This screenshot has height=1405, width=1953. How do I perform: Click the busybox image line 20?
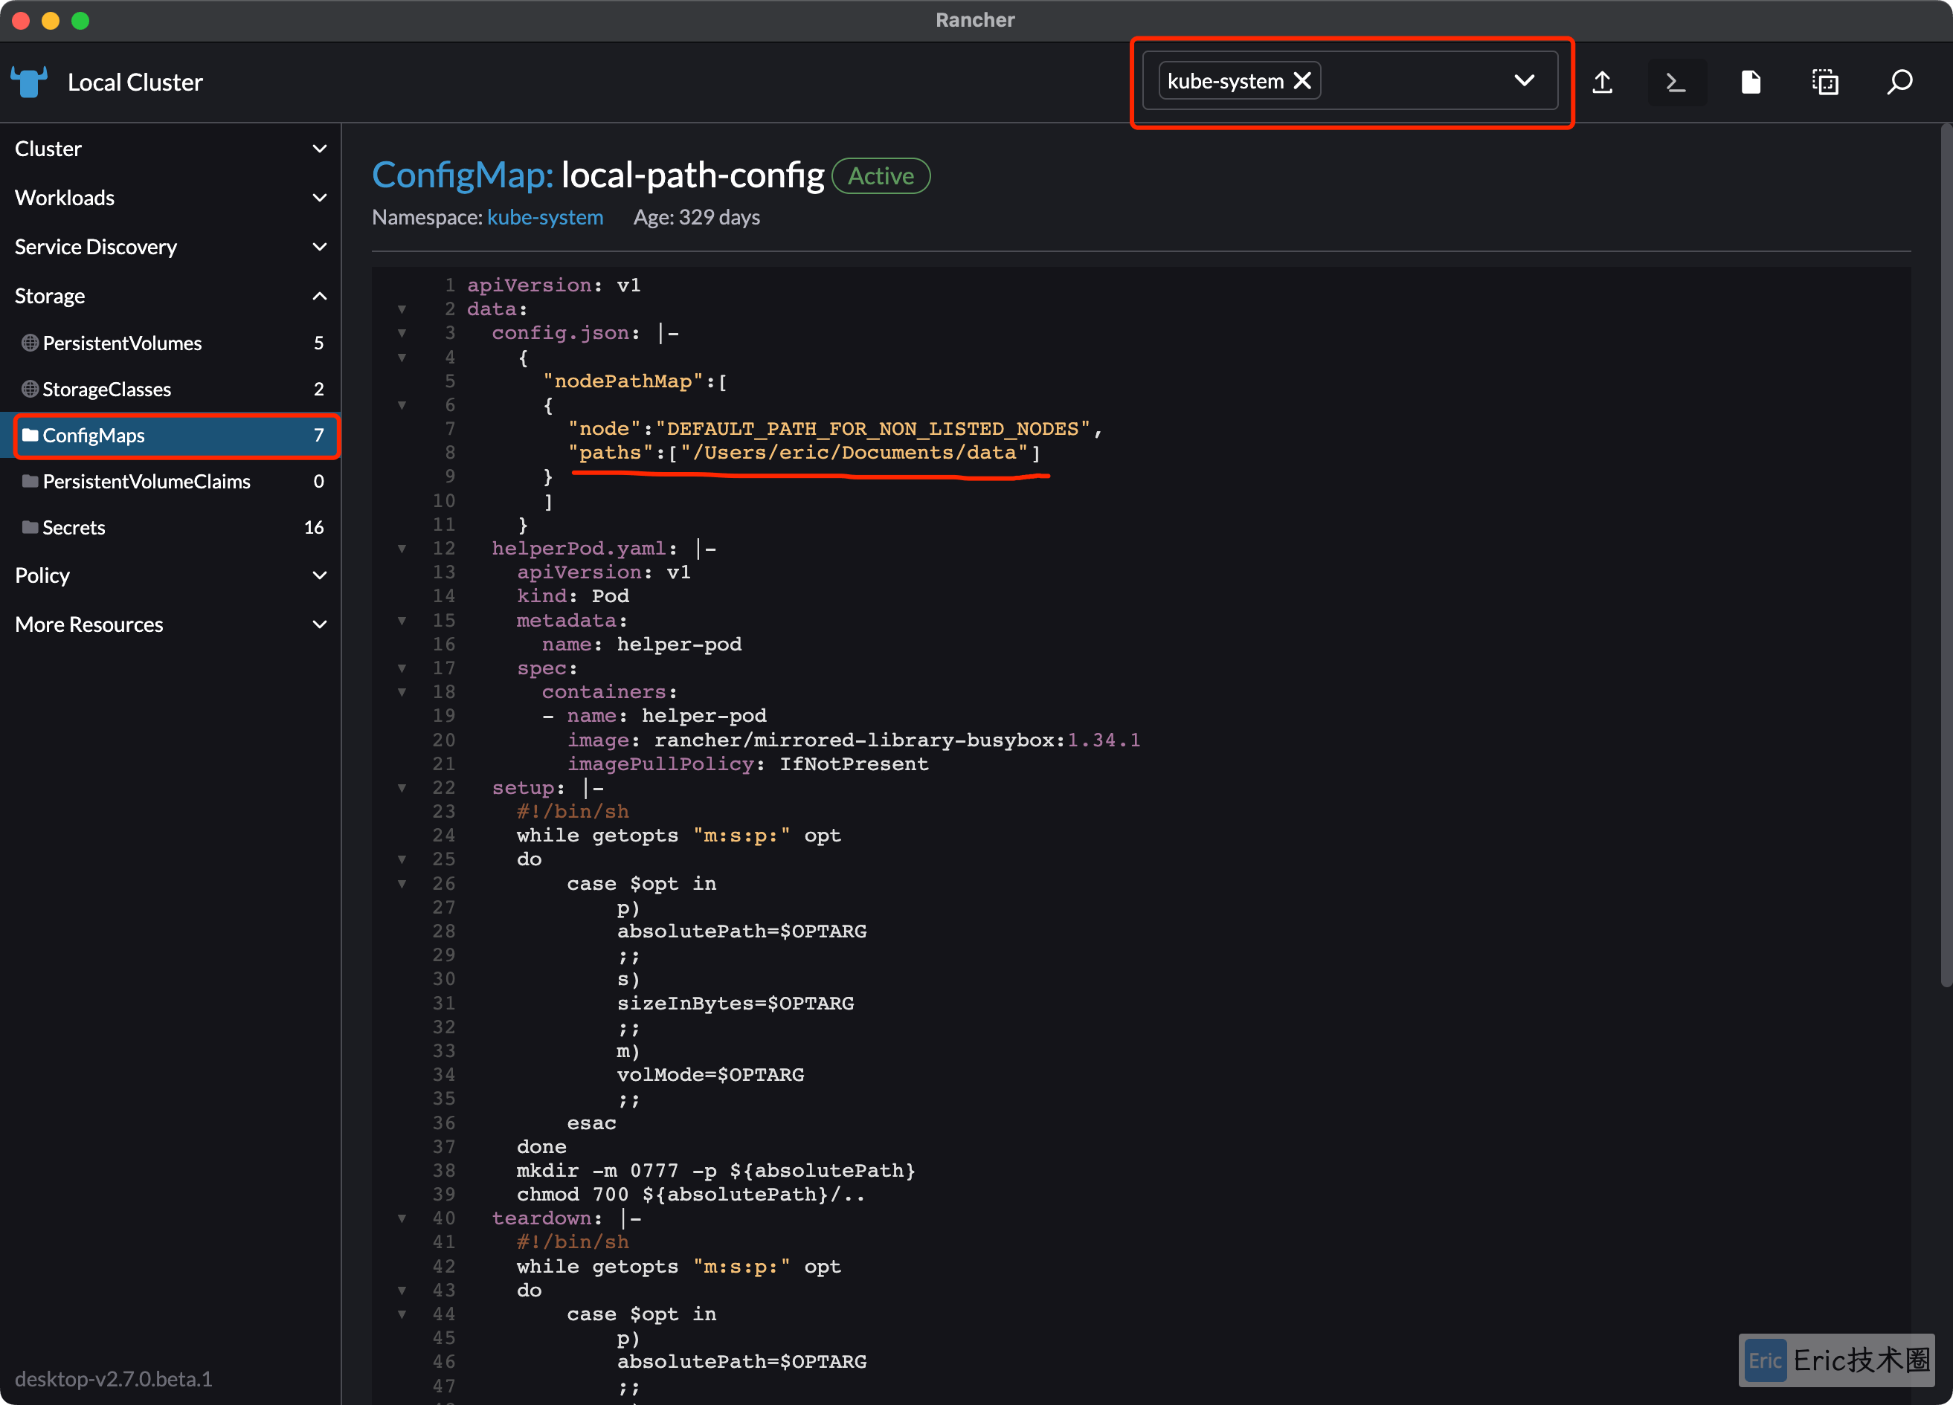click(x=853, y=740)
